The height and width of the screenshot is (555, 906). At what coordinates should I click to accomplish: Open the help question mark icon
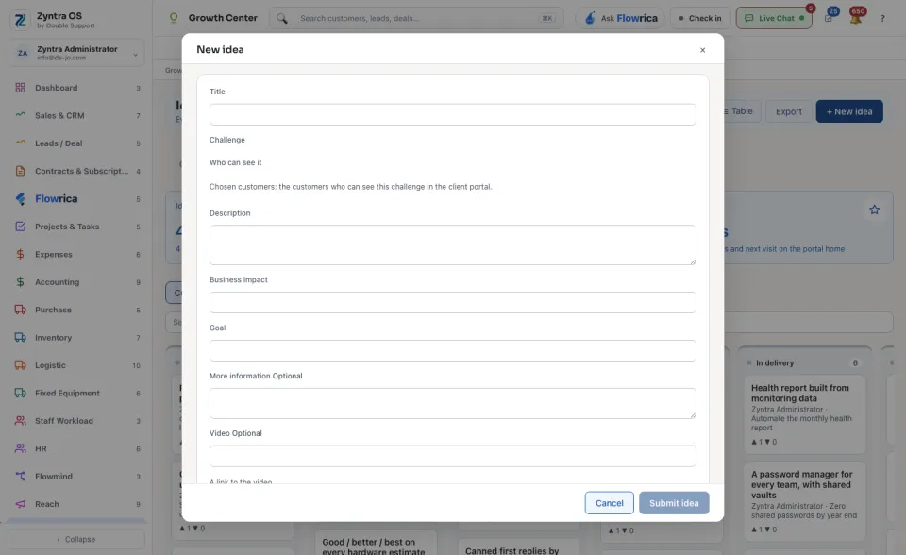pyautogui.click(x=882, y=19)
